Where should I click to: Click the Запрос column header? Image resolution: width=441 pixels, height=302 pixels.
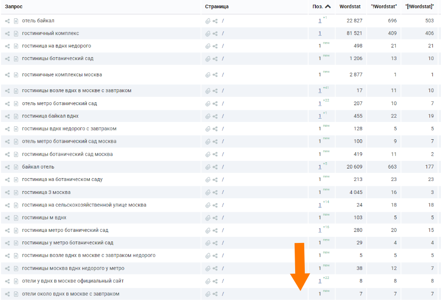point(13,6)
